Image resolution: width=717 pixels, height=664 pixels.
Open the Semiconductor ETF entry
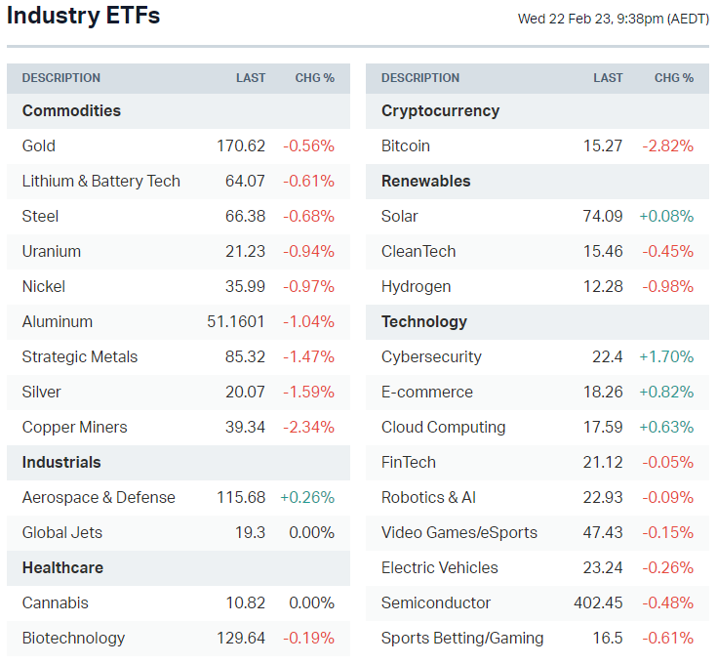click(x=436, y=602)
